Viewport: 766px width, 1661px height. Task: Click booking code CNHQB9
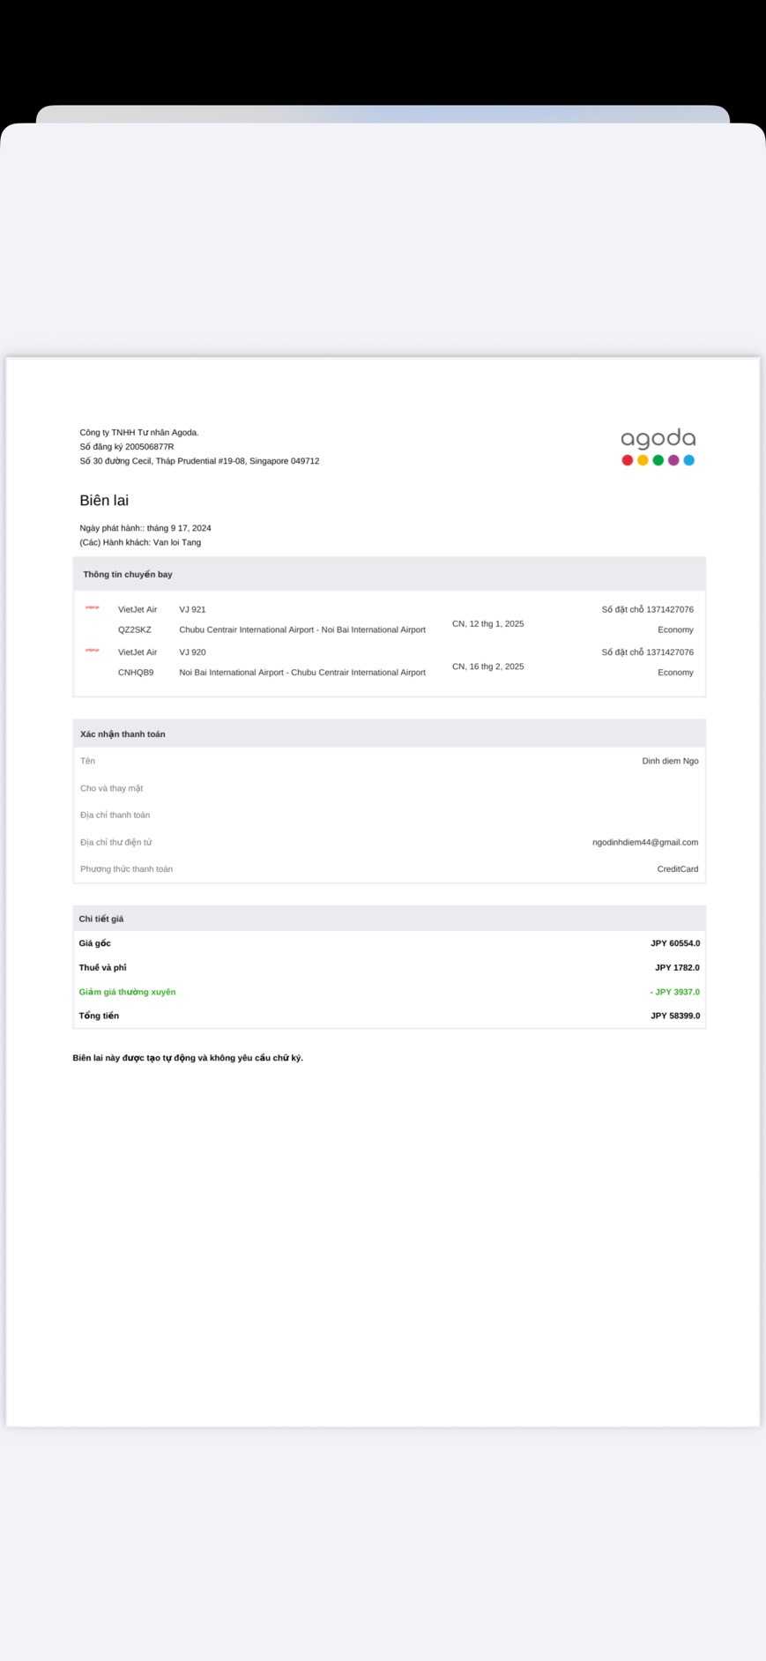[136, 672]
